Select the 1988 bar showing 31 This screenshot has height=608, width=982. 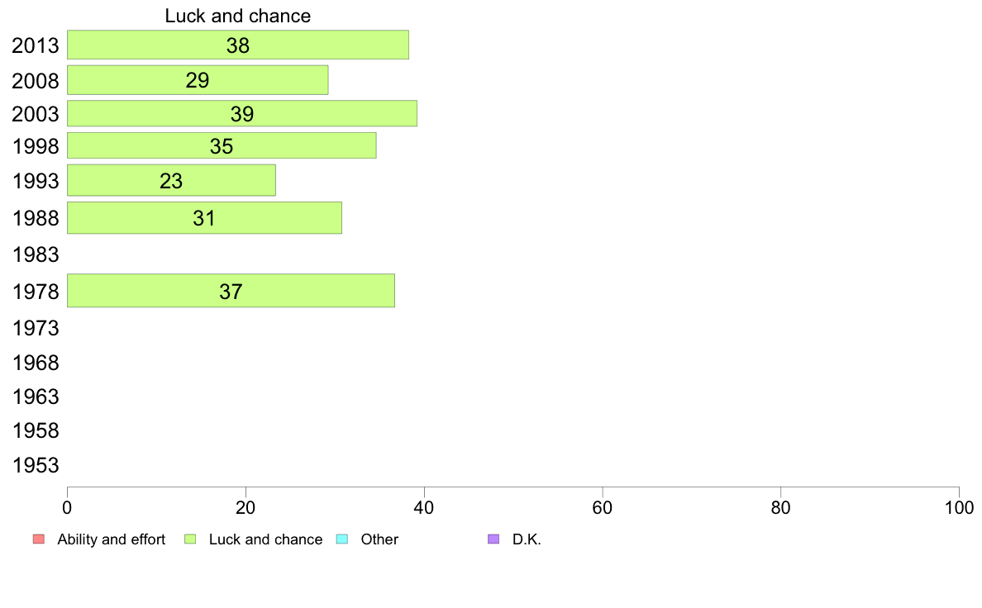(204, 218)
